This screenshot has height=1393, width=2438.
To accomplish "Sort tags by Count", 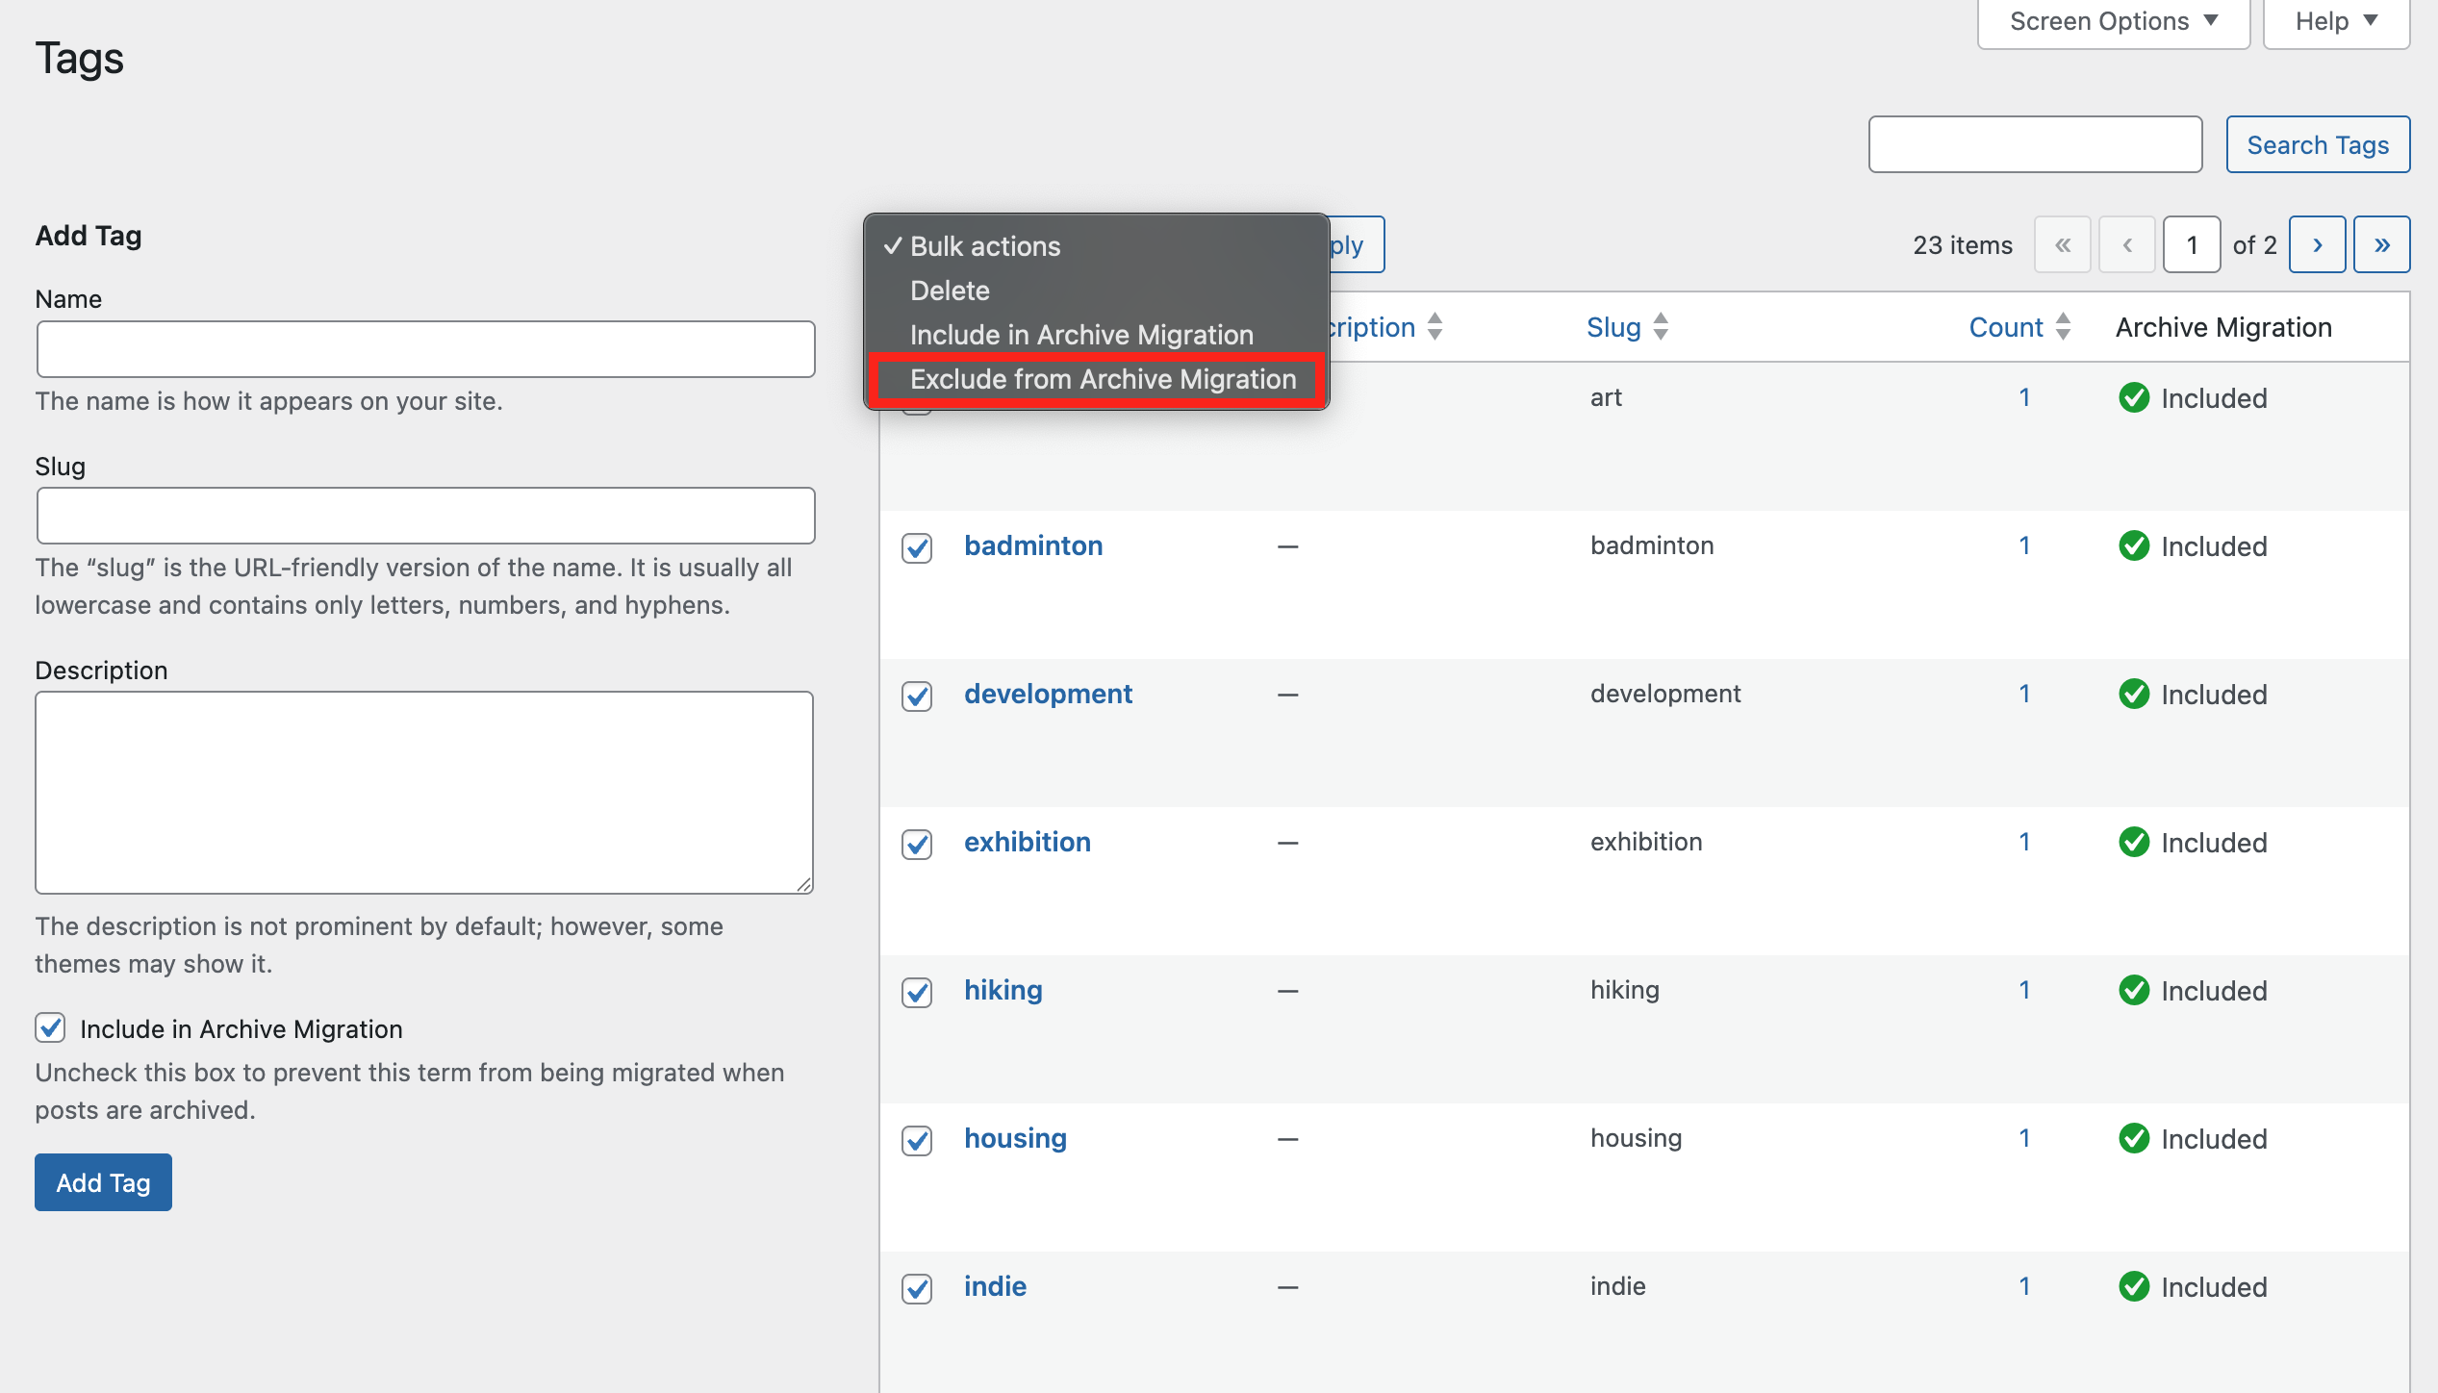I will pos(2006,327).
